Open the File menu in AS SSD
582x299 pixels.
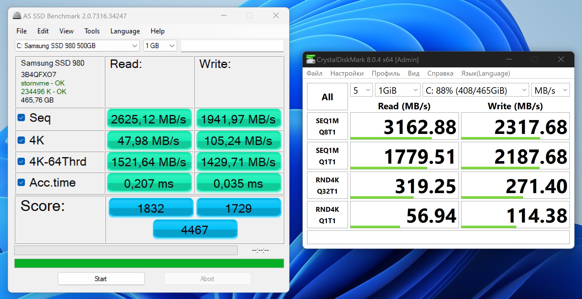click(22, 31)
